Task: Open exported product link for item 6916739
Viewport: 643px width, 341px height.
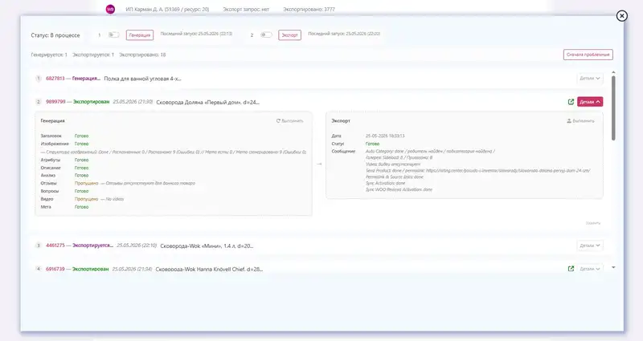Action: (571, 269)
